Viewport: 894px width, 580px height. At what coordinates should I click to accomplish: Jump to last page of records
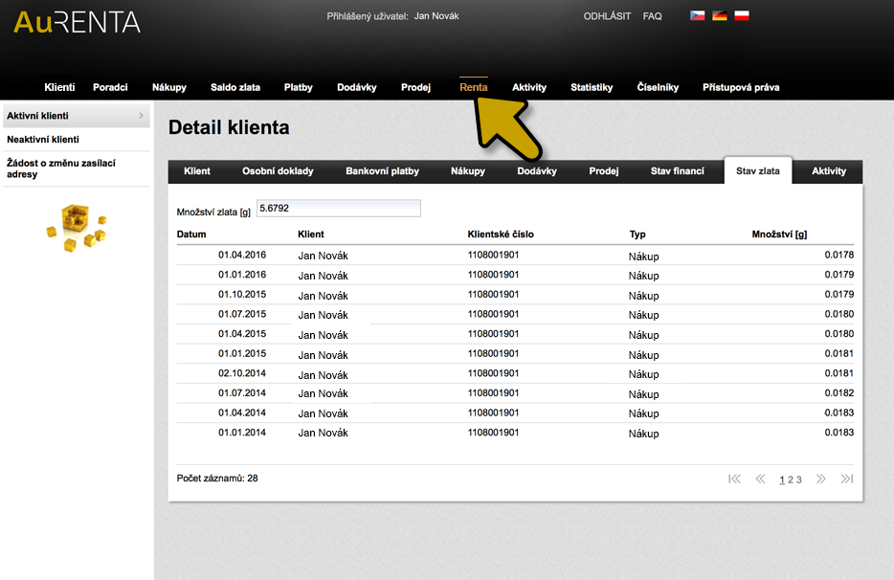[x=846, y=479]
